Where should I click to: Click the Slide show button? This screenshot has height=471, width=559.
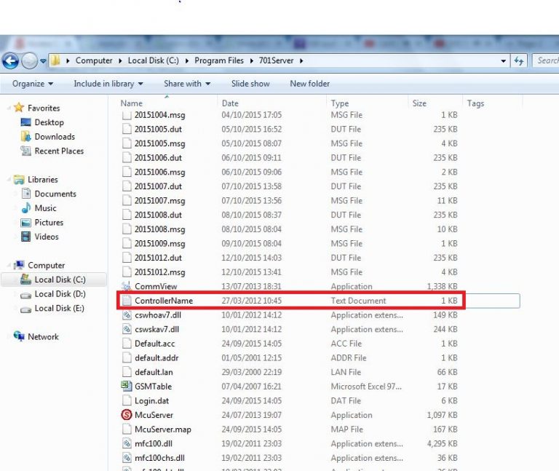(251, 84)
